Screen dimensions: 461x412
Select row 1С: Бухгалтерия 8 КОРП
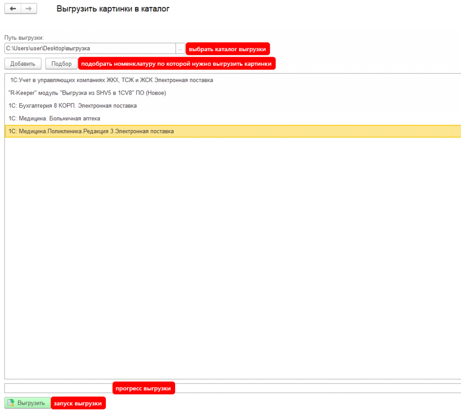(x=233, y=105)
